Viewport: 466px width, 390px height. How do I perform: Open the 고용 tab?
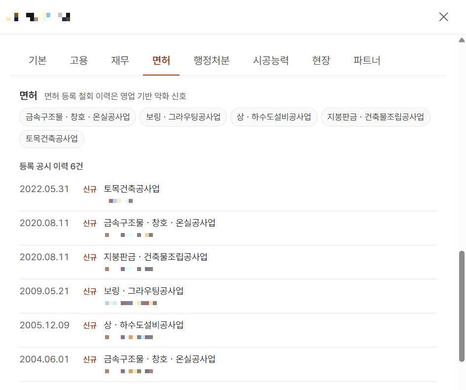pyautogui.click(x=79, y=60)
